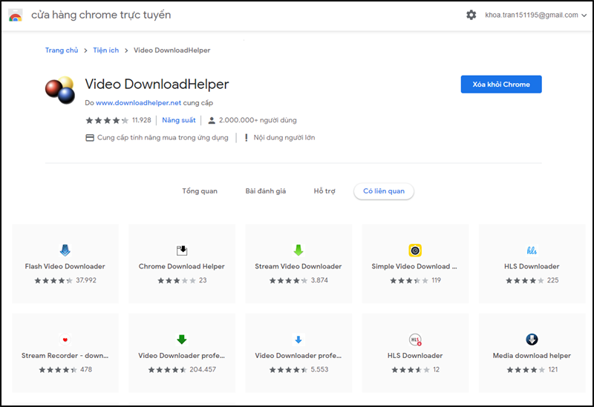Image resolution: width=594 pixels, height=407 pixels.
Task: Click the Video DownloadHelper star rating
Action: click(107, 120)
